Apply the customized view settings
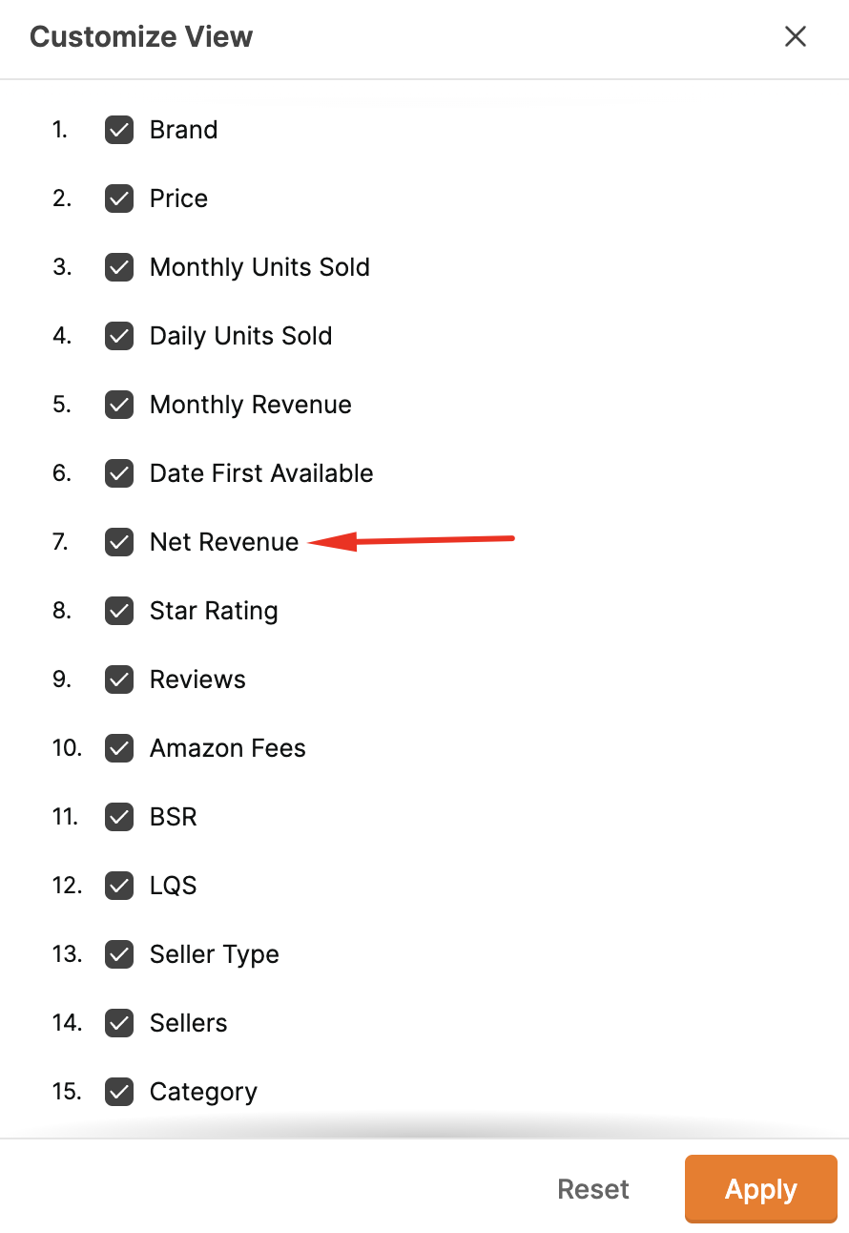The height and width of the screenshot is (1233, 849). 761,1189
